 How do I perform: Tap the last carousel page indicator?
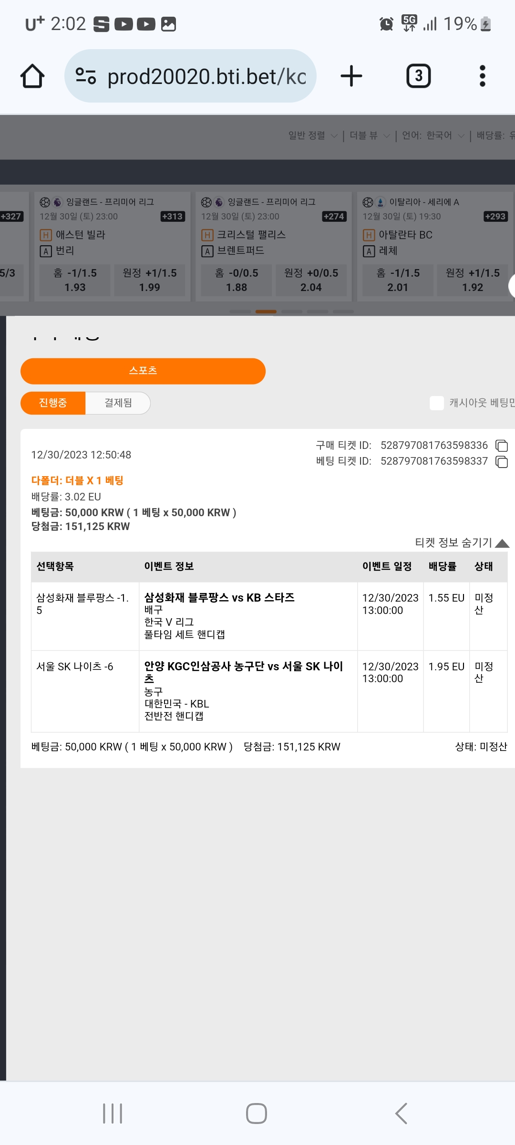(343, 312)
